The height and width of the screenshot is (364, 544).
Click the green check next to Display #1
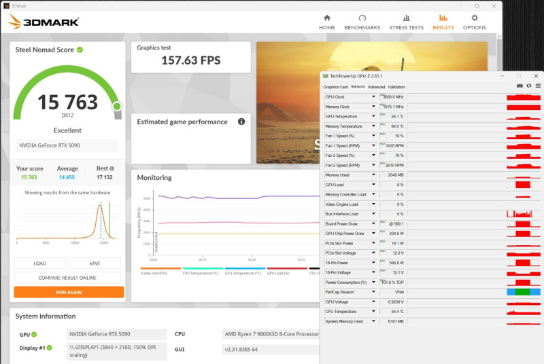(49, 348)
